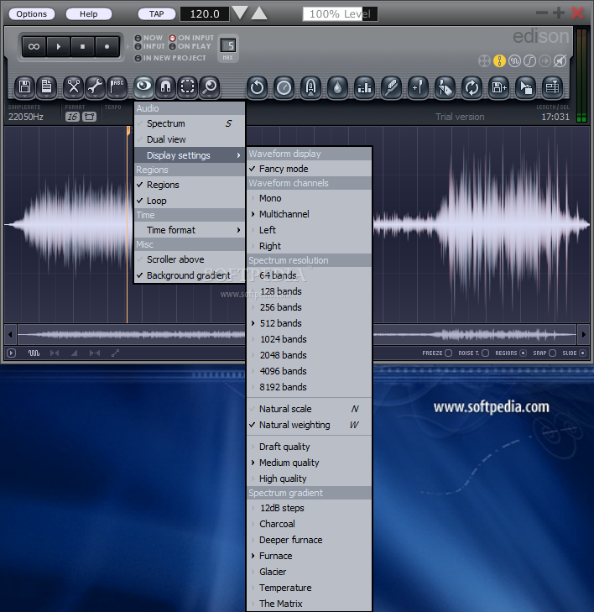Click the save file disk icon
Viewport: 594px width, 612px height.
[24, 87]
